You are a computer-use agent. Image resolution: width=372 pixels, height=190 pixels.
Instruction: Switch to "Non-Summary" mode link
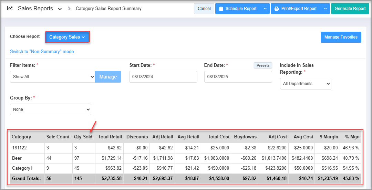click(42, 52)
